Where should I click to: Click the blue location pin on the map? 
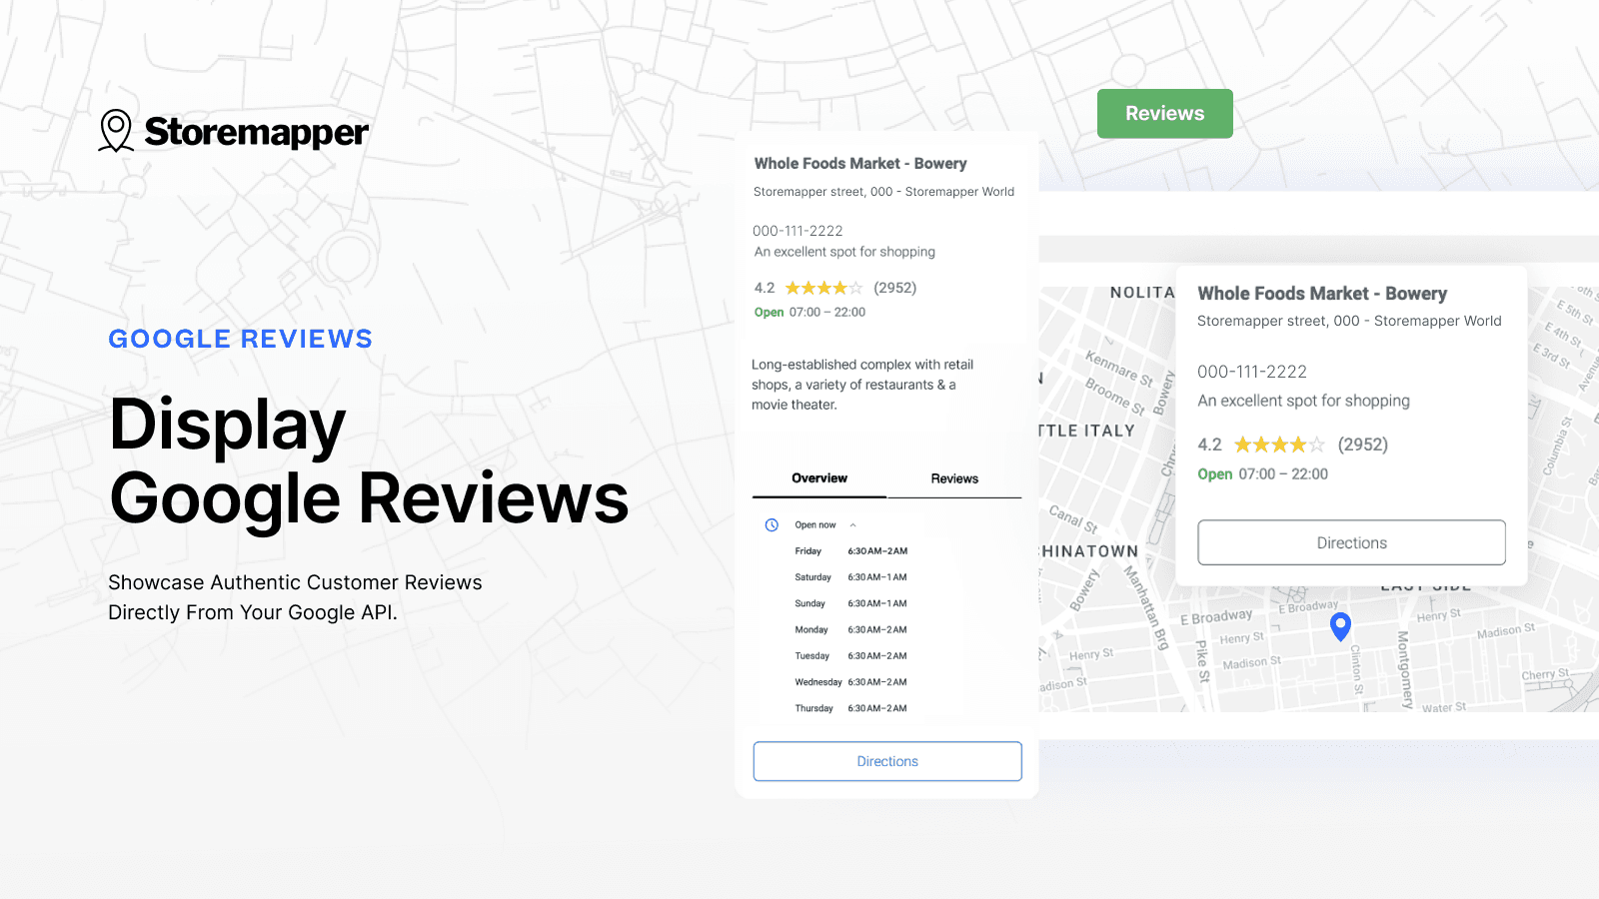click(1340, 626)
